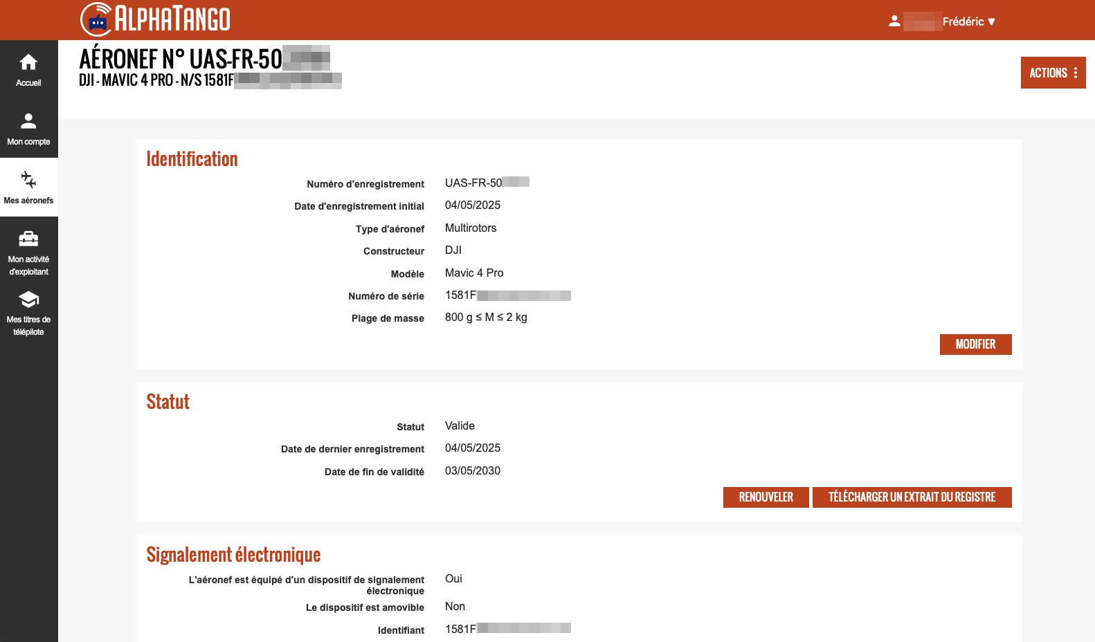Image resolution: width=1095 pixels, height=642 pixels.
Task: Click the Plage de masse label
Action: click(388, 318)
